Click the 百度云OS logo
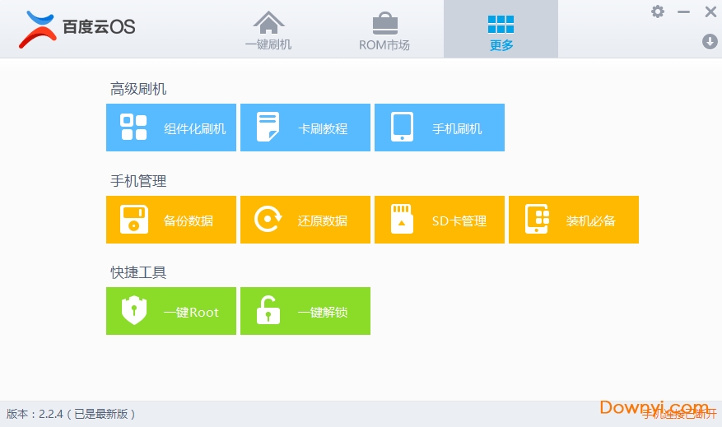 click(x=76, y=28)
